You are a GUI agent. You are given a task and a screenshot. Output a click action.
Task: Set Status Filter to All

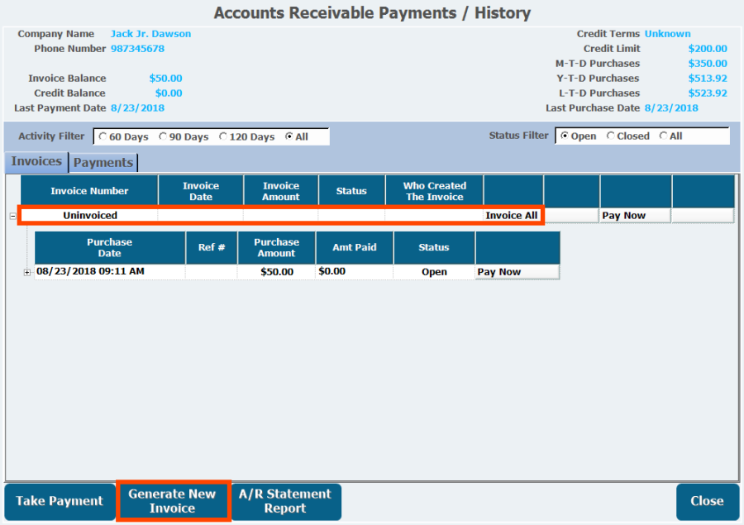pos(663,136)
